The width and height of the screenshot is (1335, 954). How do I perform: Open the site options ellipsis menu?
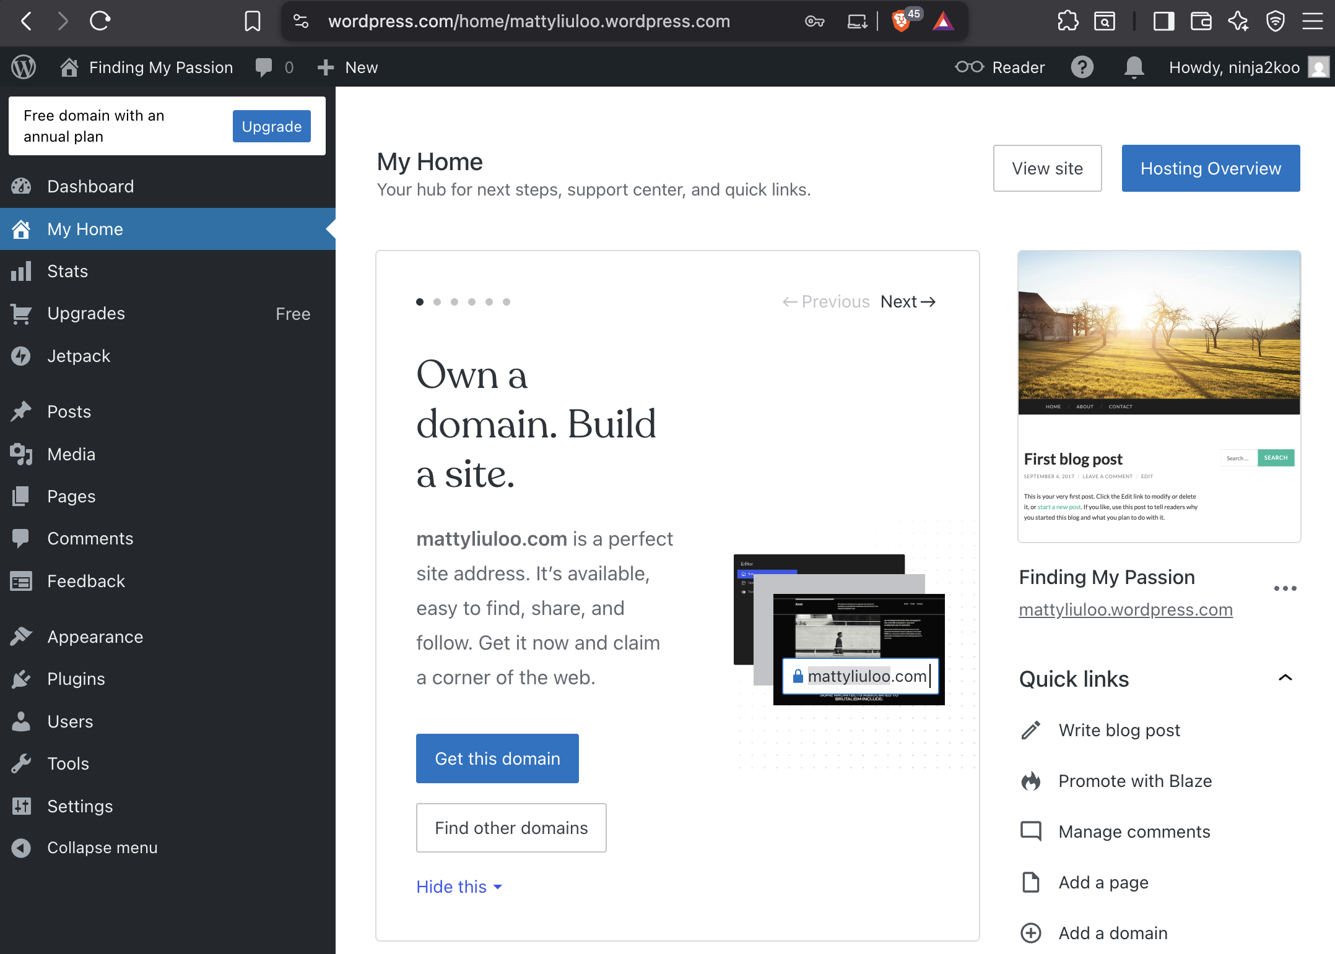click(1285, 588)
